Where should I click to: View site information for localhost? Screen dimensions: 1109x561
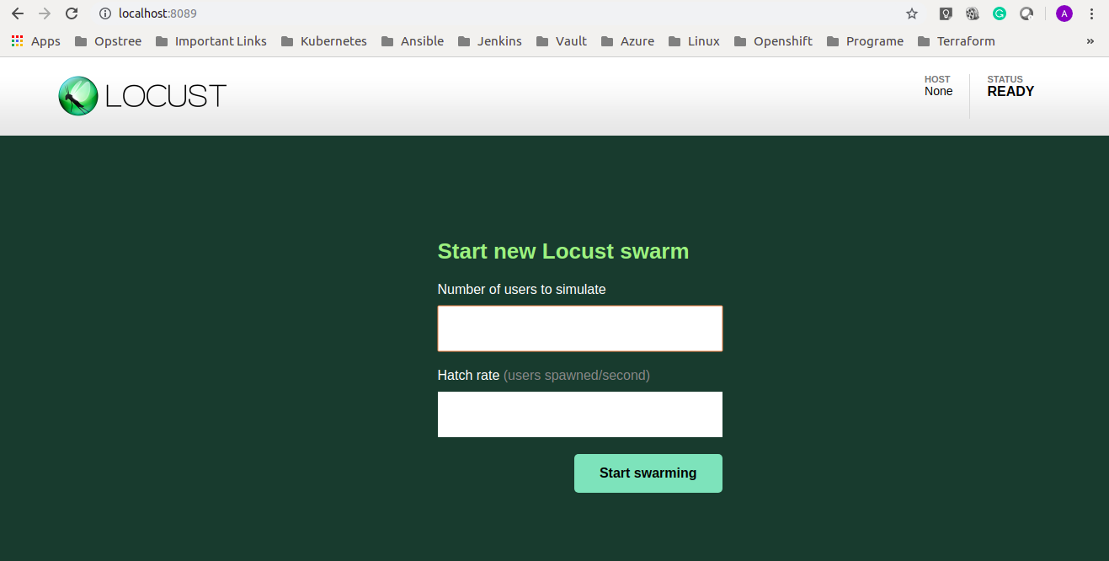click(105, 13)
